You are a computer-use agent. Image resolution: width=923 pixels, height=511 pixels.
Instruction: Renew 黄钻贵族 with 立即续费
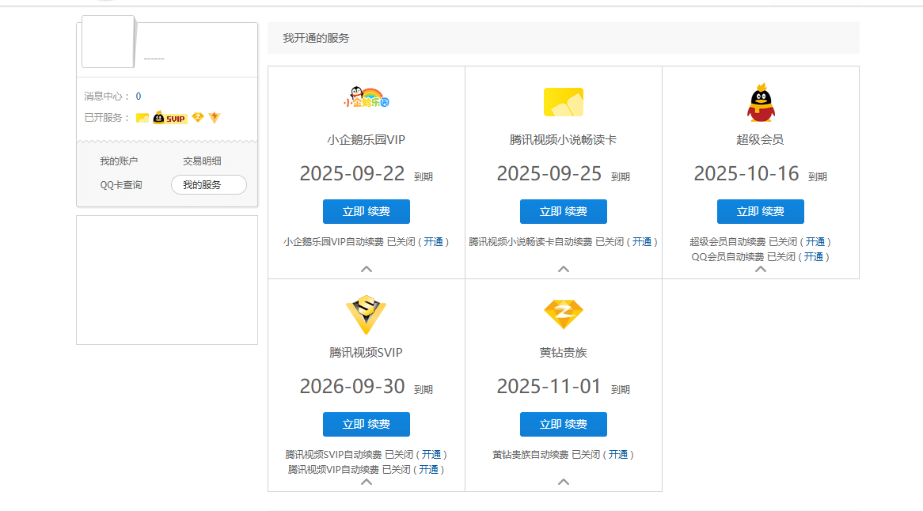564,425
